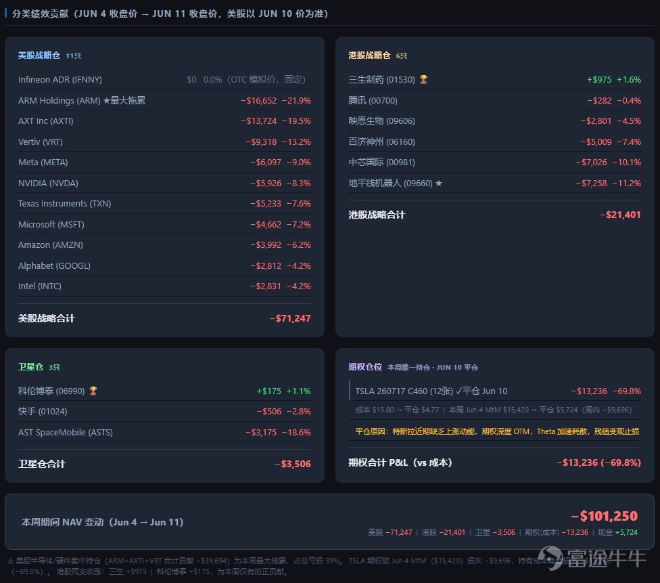Screen dimensions: 660x583
Task: Click the warning triangle icon in footnote
Action: (x=11, y=561)
